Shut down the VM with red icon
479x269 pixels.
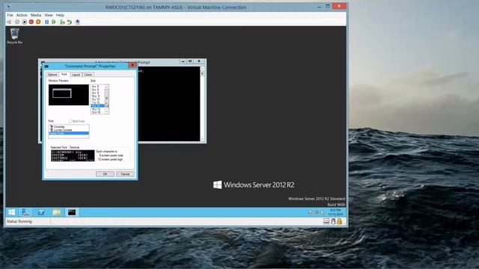click(x=31, y=22)
